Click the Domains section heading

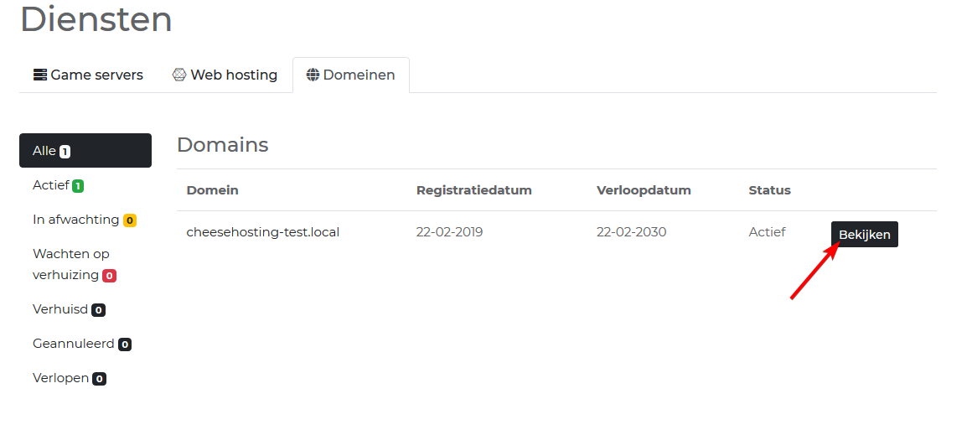click(222, 144)
